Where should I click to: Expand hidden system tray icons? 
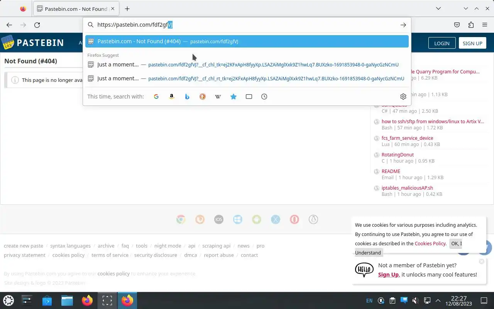coord(438,301)
